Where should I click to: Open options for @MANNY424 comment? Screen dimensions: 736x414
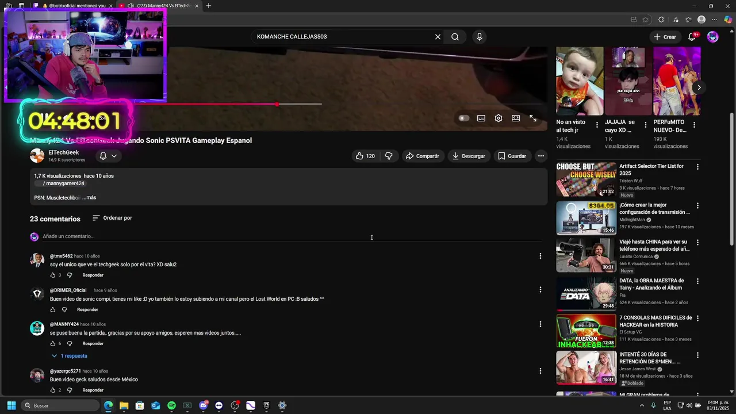point(540,324)
